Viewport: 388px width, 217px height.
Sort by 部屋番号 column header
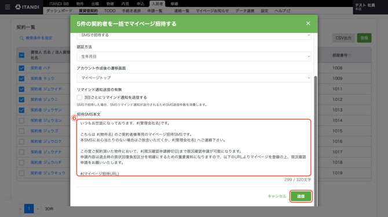[x=342, y=55]
